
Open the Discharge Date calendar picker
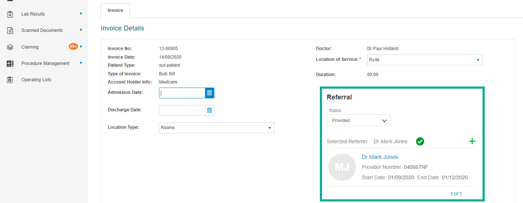(x=209, y=110)
